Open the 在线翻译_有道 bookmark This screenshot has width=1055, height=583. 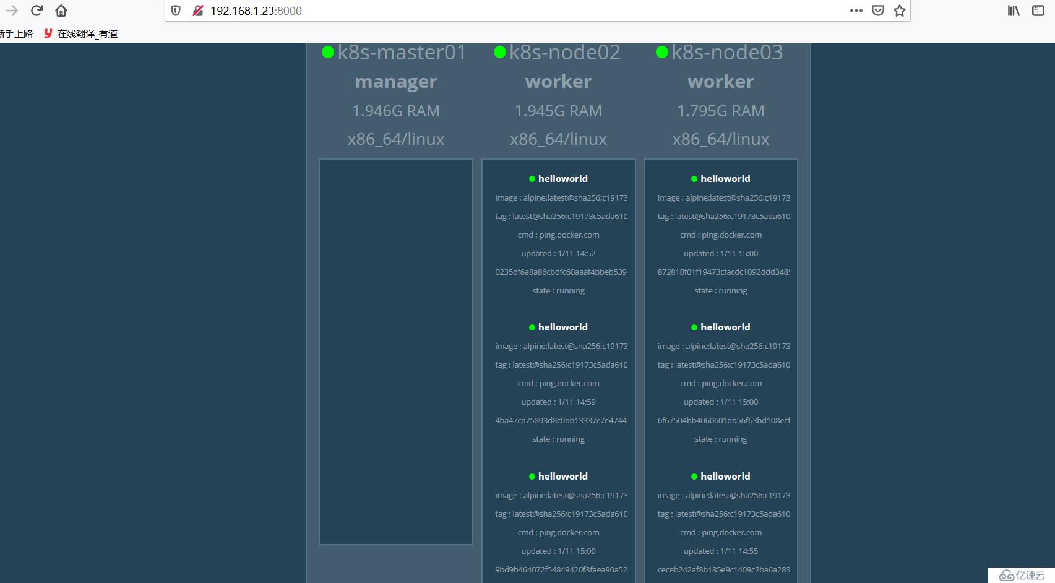point(80,33)
